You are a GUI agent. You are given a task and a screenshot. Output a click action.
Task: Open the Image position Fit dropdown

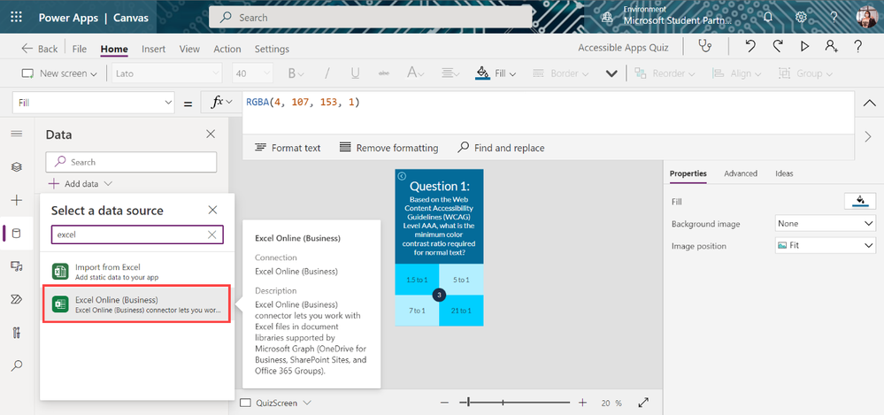pyautogui.click(x=826, y=246)
